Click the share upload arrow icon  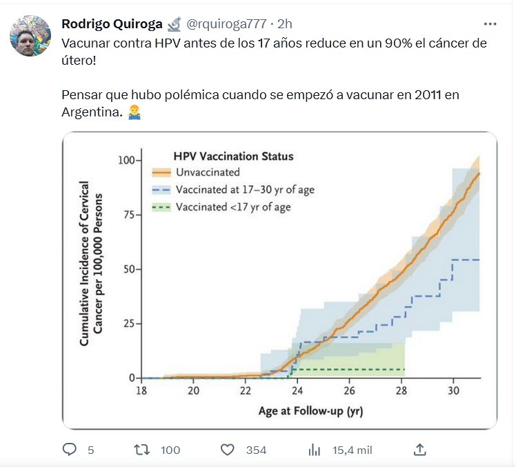[x=419, y=450]
